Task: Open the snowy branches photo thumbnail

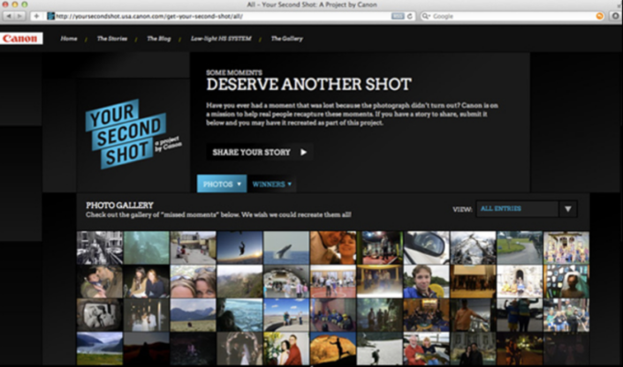Action: [x=473, y=248]
